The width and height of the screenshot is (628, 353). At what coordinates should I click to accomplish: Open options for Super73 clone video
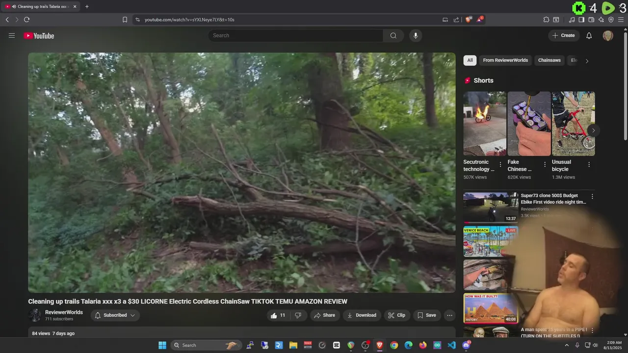(x=592, y=197)
